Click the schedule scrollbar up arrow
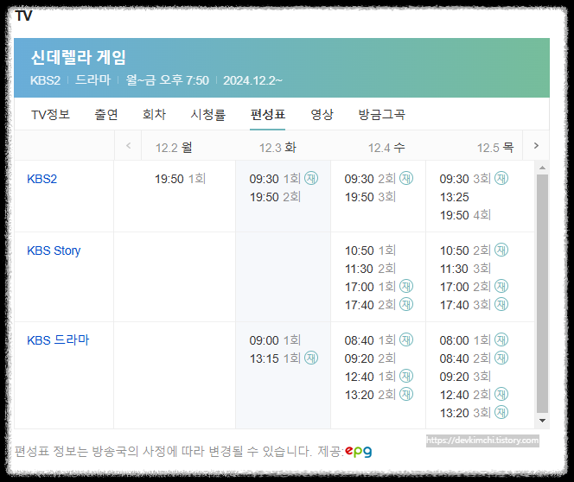Image resolution: width=574 pixels, height=482 pixels. (542, 168)
